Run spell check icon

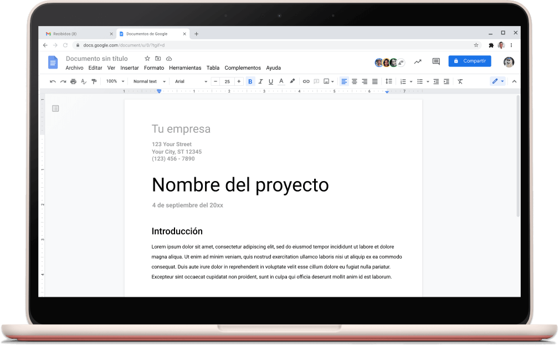click(x=84, y=81)
